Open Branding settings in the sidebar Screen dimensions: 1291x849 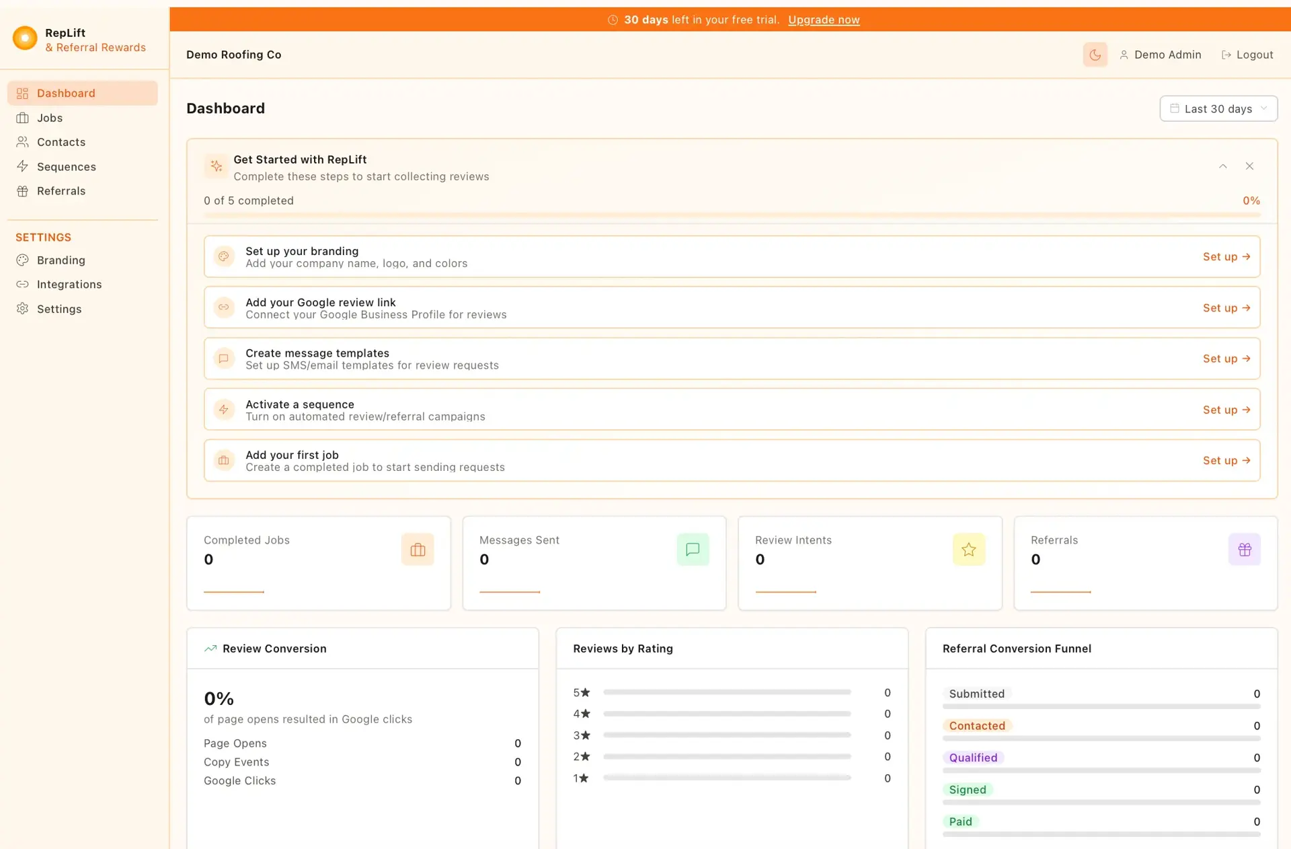click(x=83, y=260)
